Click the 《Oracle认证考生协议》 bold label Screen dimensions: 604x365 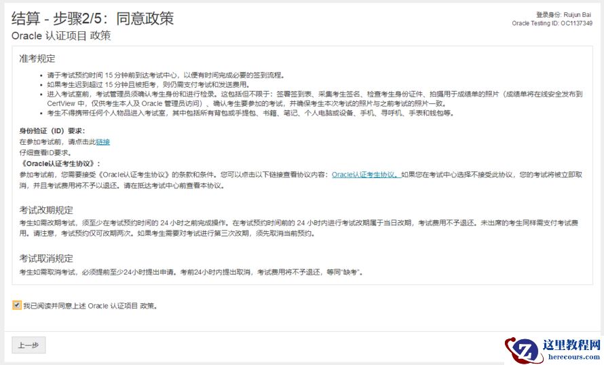click(x=60, y=164)
